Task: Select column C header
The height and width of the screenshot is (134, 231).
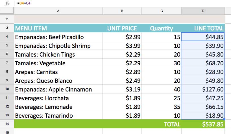Action: (x=162, y=11)
